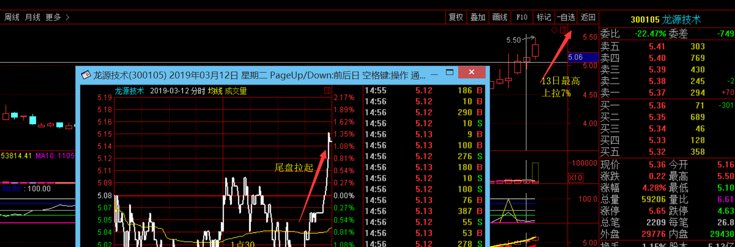The image size is (735, 247).
Task: Open the F10 company info page
Action: click(x=522, y=17)
